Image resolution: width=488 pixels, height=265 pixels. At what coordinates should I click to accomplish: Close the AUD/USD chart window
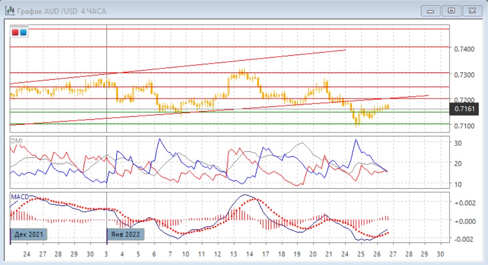[x=471, y=10]
